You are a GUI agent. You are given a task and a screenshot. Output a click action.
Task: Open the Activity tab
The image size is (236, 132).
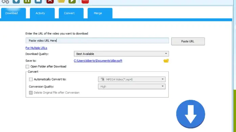42,13
